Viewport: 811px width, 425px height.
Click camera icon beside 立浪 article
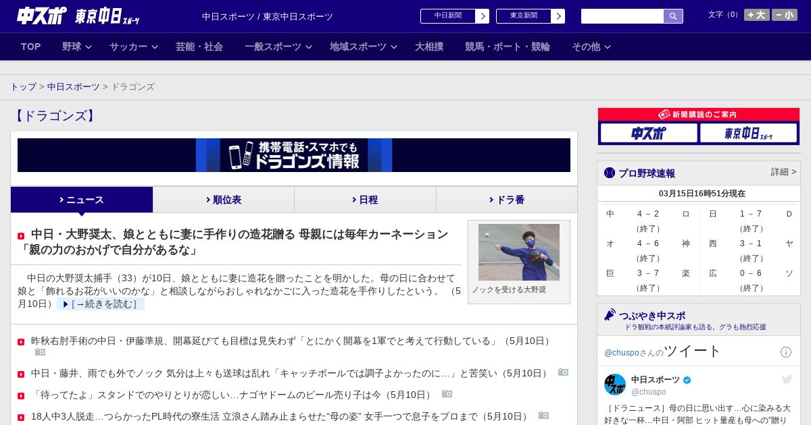click(x=544, y=416)
